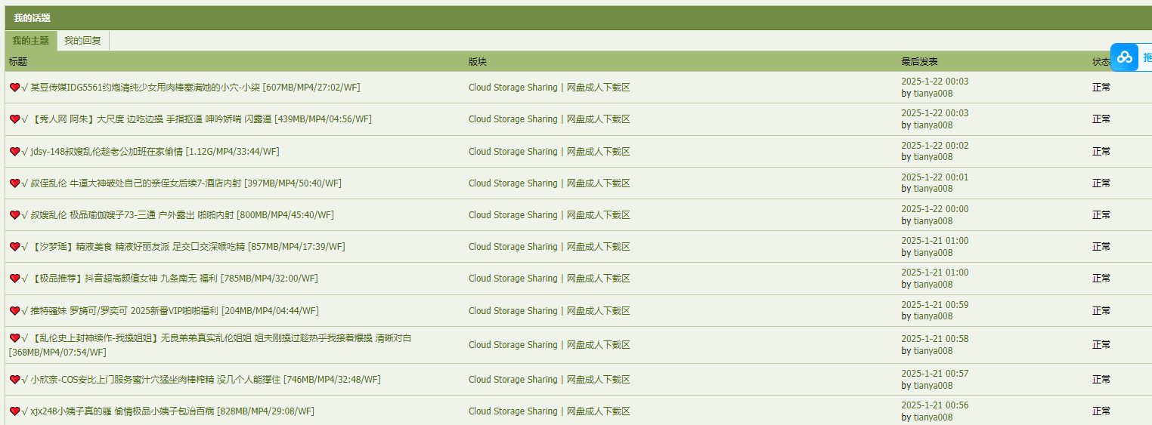This screenshot has height=425, width=1152.
Task: Select the 我的主题 tab
Action: coord(31,41)
